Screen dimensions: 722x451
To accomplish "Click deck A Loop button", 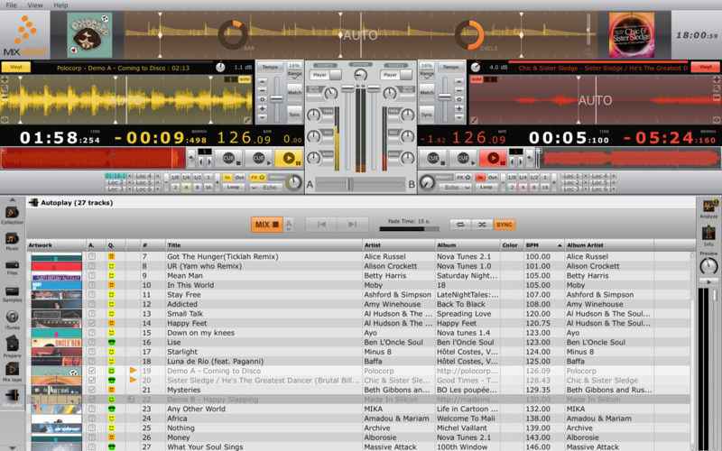I will tap(233, 188).
